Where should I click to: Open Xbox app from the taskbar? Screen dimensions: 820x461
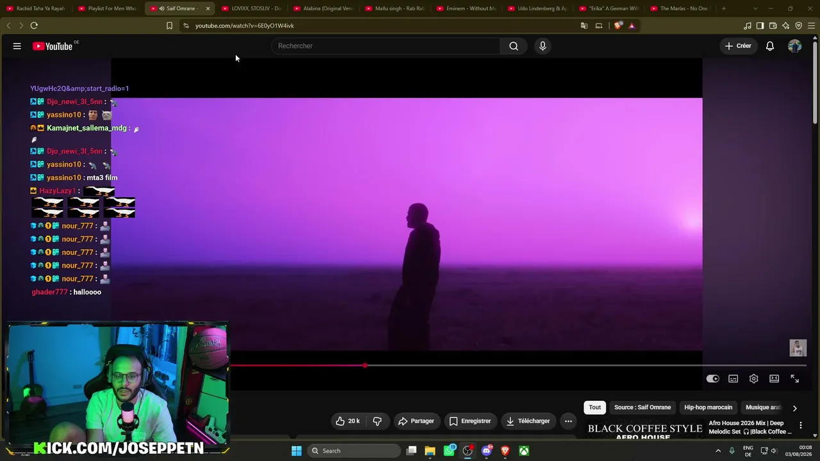(x=524, y=451)
